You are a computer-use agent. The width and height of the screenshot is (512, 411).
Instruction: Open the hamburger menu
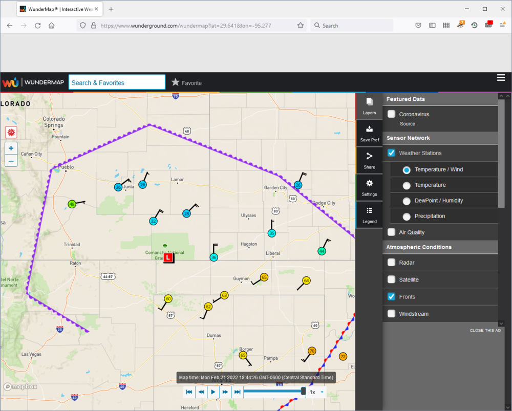coord(501,78)
